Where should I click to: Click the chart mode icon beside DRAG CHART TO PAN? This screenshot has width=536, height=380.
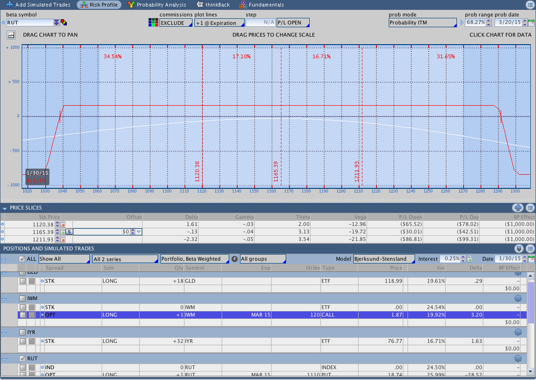11,35
